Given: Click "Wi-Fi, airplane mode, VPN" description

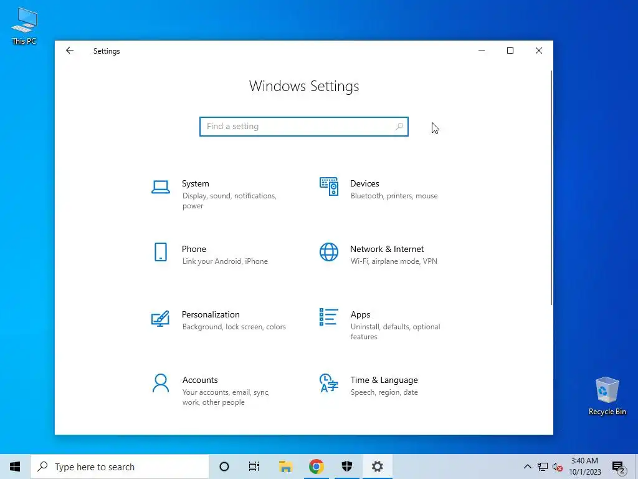Looking at the screenshot, I should (x=394, y=261).
